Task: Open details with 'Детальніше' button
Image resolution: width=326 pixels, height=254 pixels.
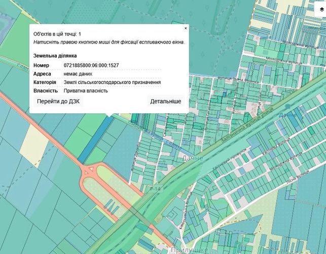Action: point(166,101)
